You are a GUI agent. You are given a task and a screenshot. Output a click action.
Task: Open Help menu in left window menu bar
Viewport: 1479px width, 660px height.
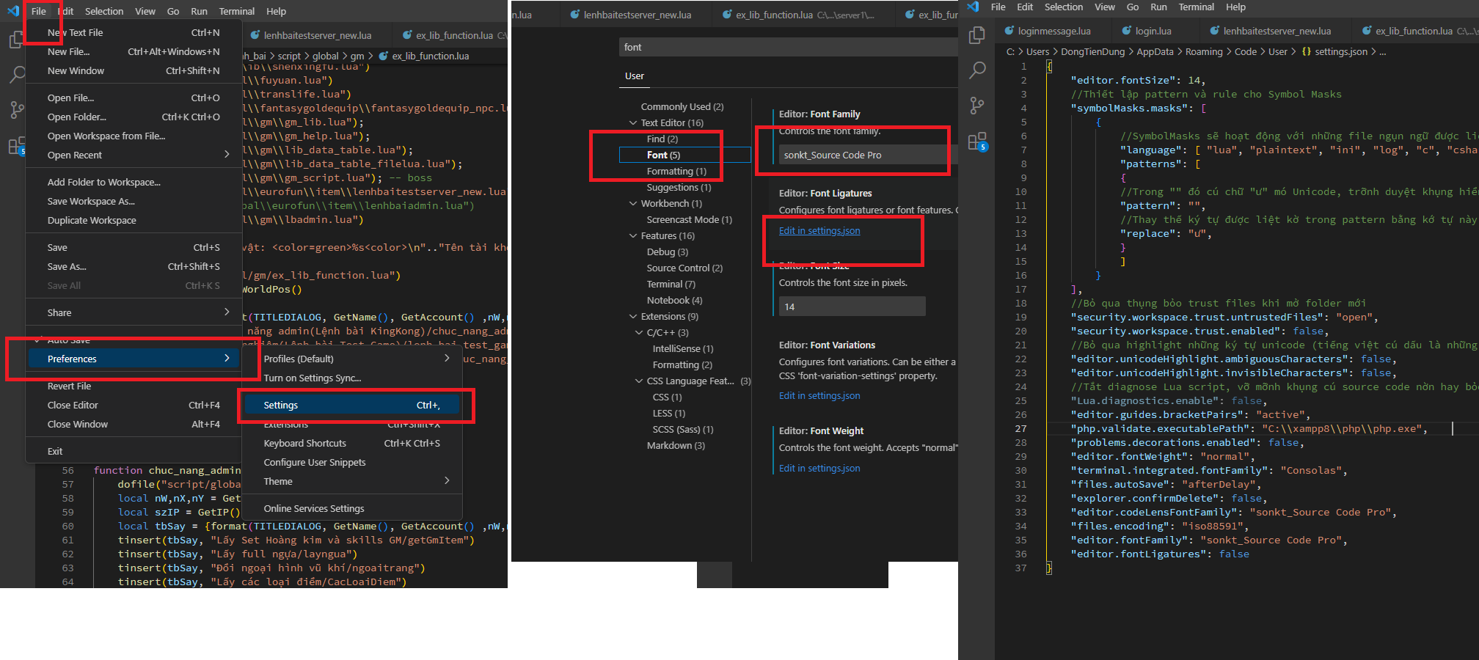click(276, 11)
